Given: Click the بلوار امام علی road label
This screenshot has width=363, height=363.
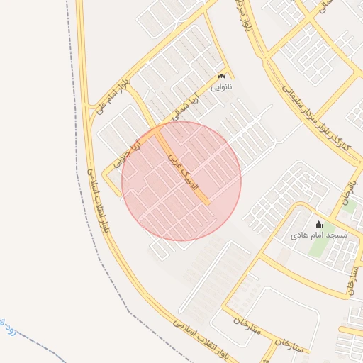Looking at the screenshot, I should point(113,97).
